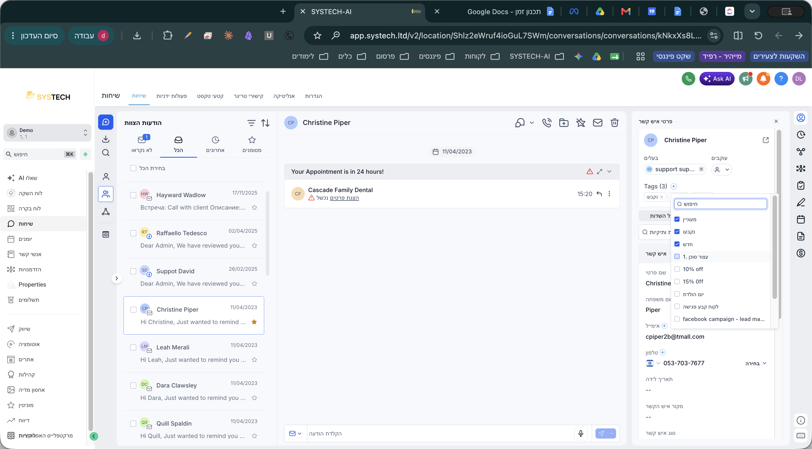Open the expand arrows on appointment email
The image size is (812, 449).
599,171
